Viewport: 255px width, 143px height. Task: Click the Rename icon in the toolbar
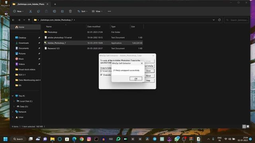(x=54, y=12)
